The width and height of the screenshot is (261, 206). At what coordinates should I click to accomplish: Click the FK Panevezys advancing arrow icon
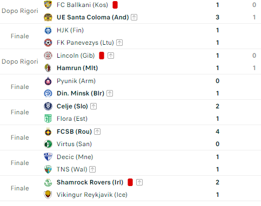click(x=119, y=43)
